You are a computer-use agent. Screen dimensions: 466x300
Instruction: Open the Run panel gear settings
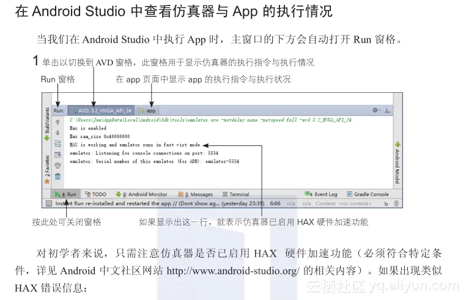click(x=376, y=110)
